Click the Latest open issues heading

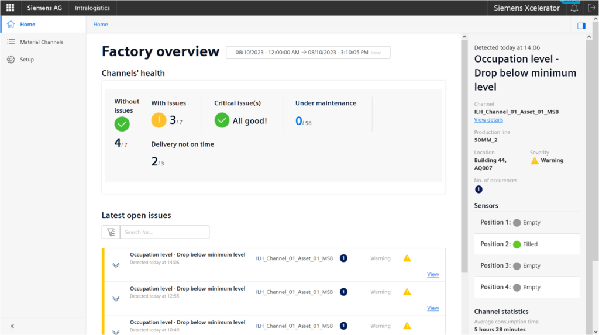(x=136, y=215)
